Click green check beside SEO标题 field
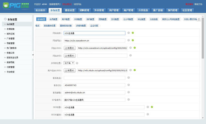This screenshot has width=206, height=124. (152, 107)
